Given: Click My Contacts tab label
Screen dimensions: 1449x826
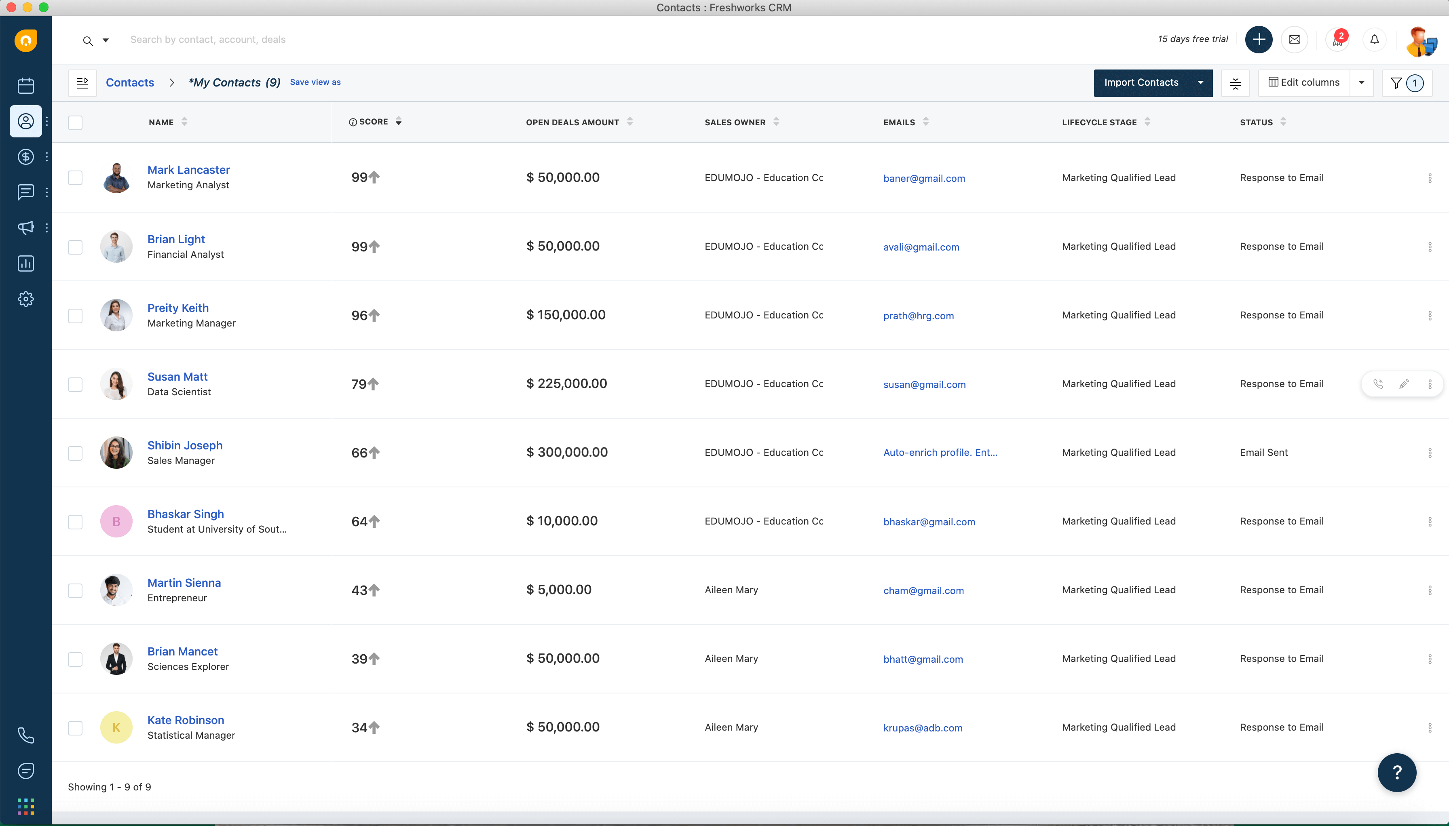Looking at the screenshot, I should tap(234, 82).
